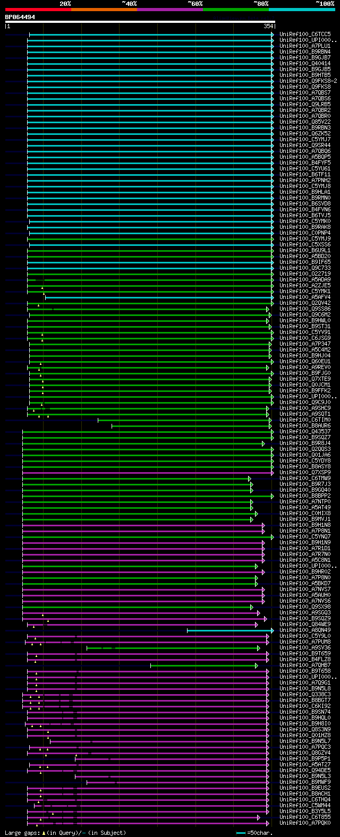Select the UniRef100_Q9SS86 hit label

[305, 309]
